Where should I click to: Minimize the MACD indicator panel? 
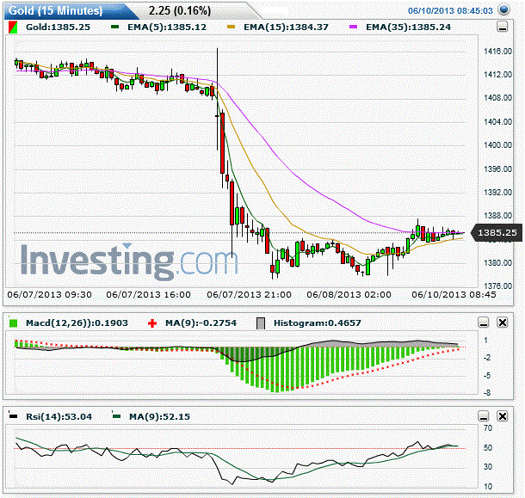[x=484, y=323]
